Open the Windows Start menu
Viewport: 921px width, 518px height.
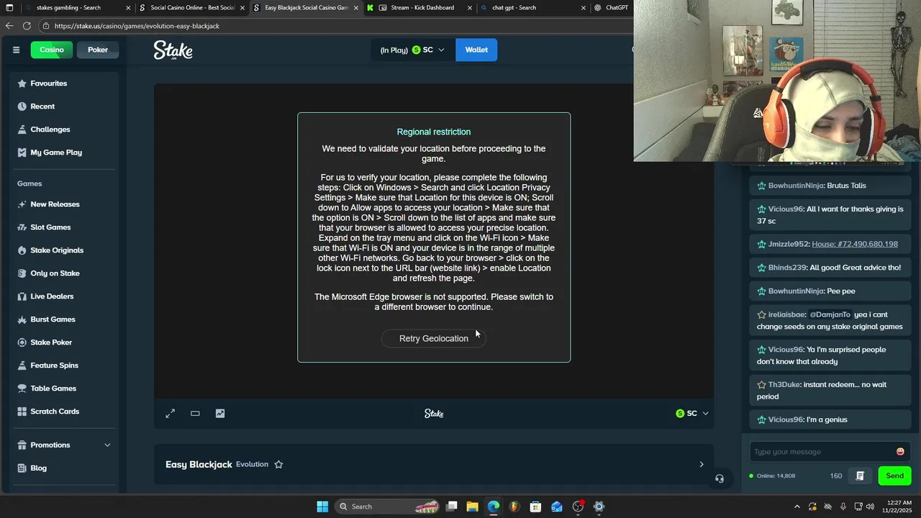coord(322,506)
